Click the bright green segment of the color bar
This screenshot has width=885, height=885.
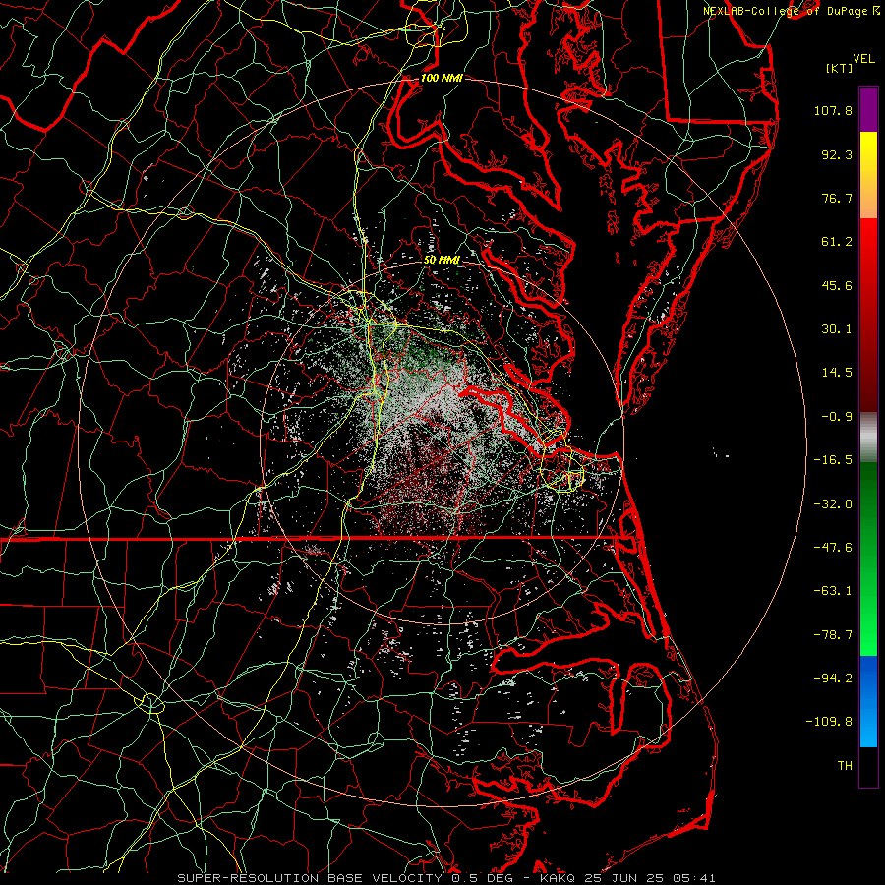pyautogui.click(x=868, y=559)
